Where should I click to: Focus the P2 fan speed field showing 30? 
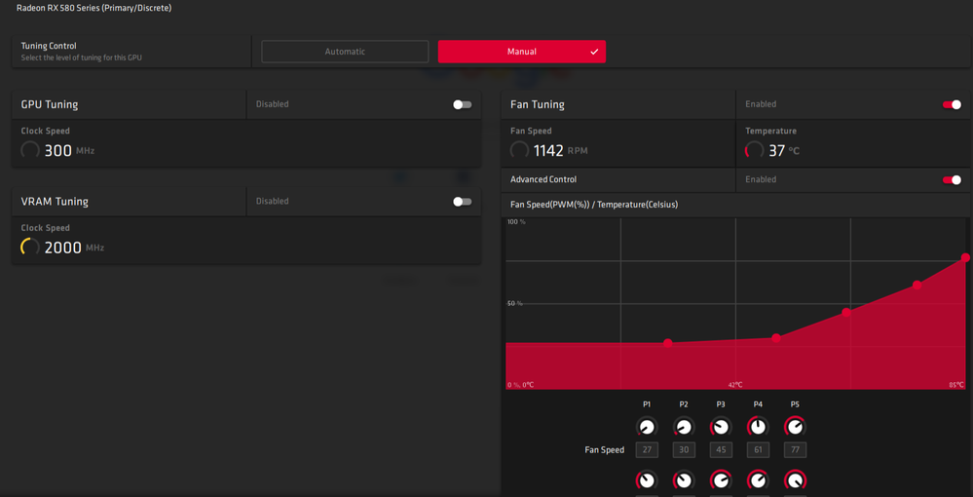[684, 450]
